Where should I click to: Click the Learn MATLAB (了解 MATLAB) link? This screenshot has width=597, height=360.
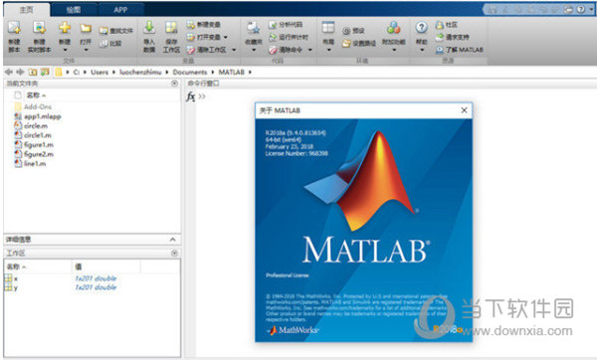coord(459,50)
